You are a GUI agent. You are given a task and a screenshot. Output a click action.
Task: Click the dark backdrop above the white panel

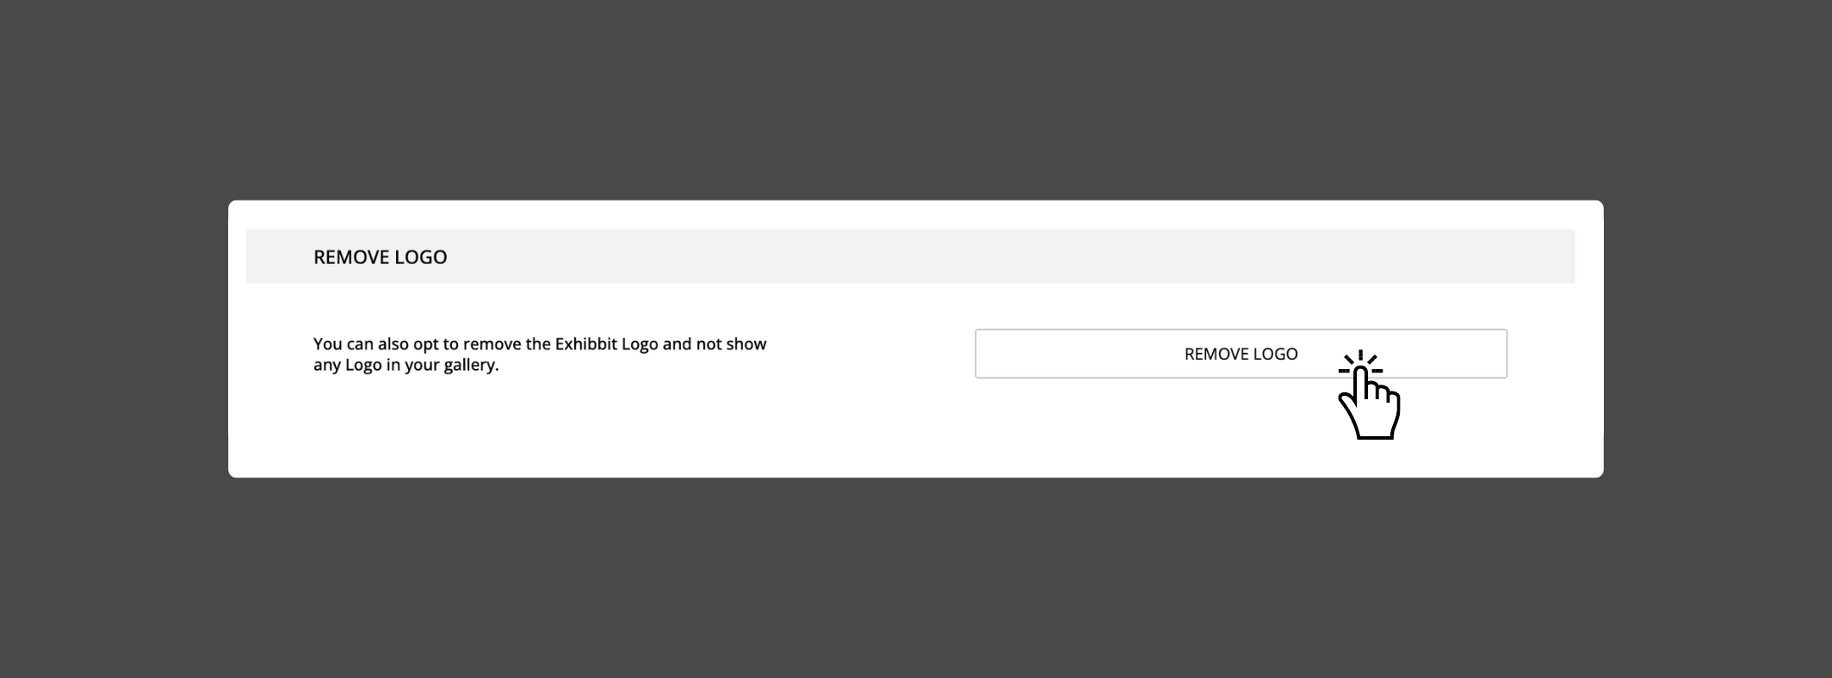coord(916,99)
